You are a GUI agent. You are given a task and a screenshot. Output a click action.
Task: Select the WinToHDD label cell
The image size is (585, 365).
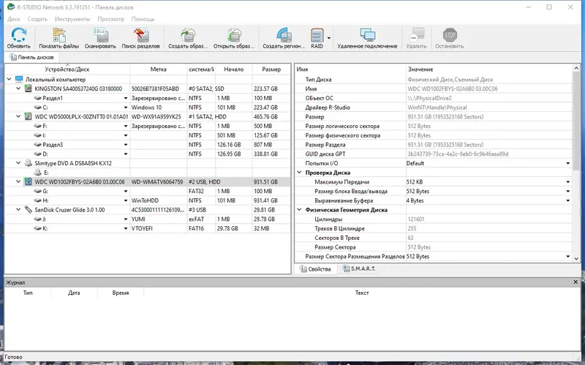tap(159, 200)
